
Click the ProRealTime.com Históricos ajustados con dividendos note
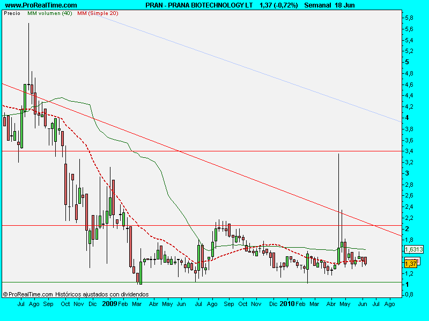76,294
